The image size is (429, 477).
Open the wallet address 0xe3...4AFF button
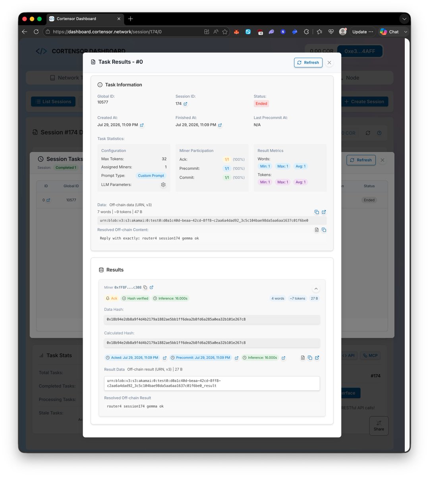click(360, 51)
